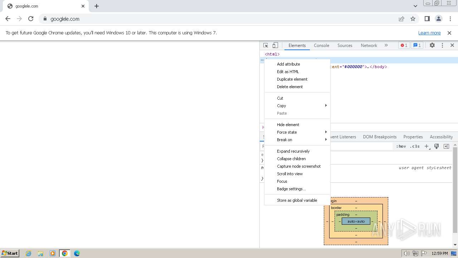Open the Chrome profile avatar
This screenshot has width=458, height=258.
(439, 19)
